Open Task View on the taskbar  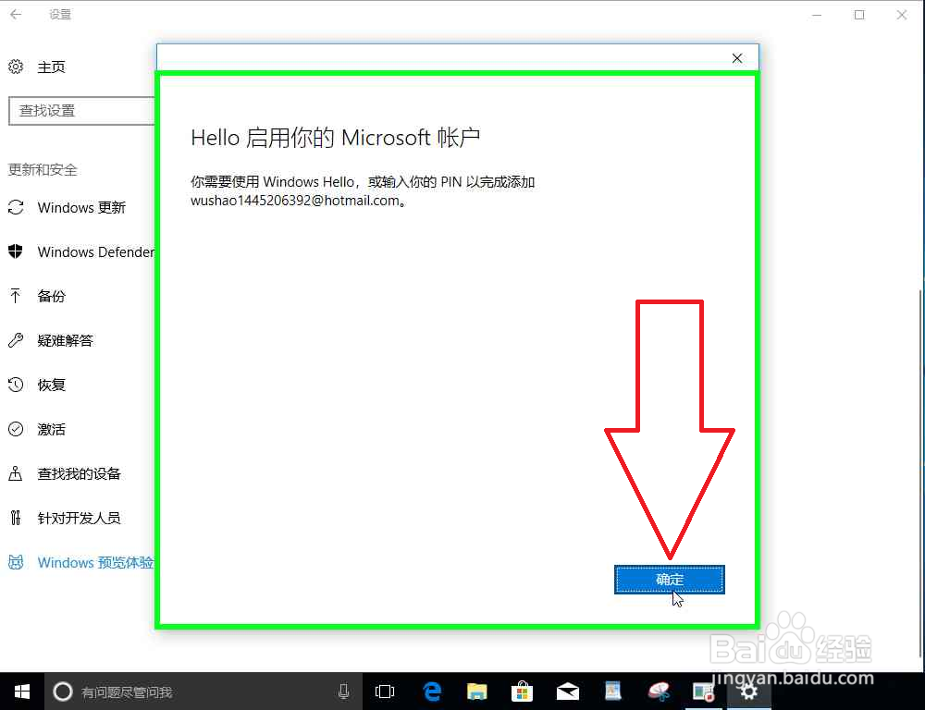[x=385, y=692]
